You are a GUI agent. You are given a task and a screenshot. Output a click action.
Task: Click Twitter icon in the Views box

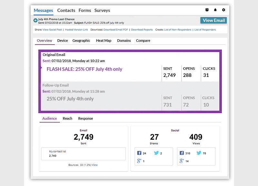tap(199, 153)
